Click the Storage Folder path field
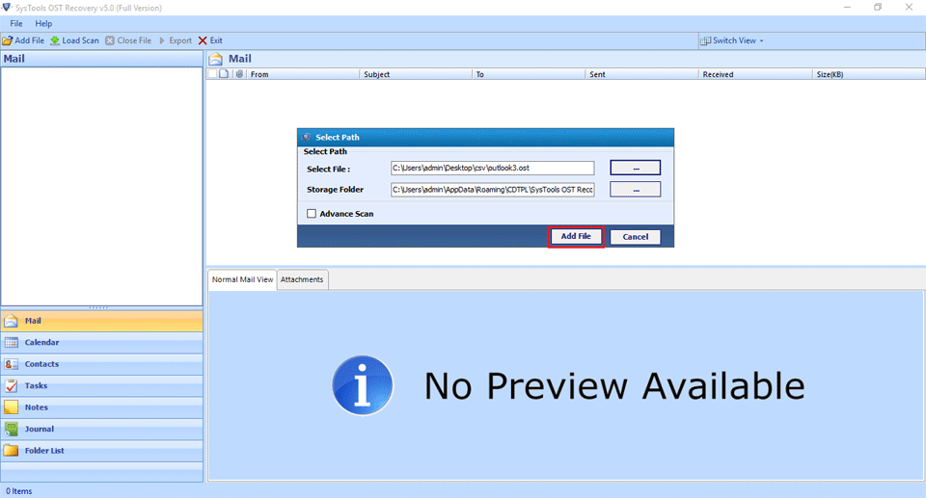Viewport: 926px width, 498px height. tap(492, 190)
